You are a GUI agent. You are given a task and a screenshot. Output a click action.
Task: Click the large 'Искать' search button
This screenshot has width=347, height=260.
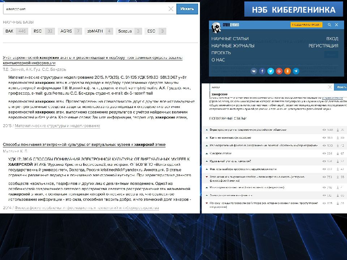click(x=187, y=9)
